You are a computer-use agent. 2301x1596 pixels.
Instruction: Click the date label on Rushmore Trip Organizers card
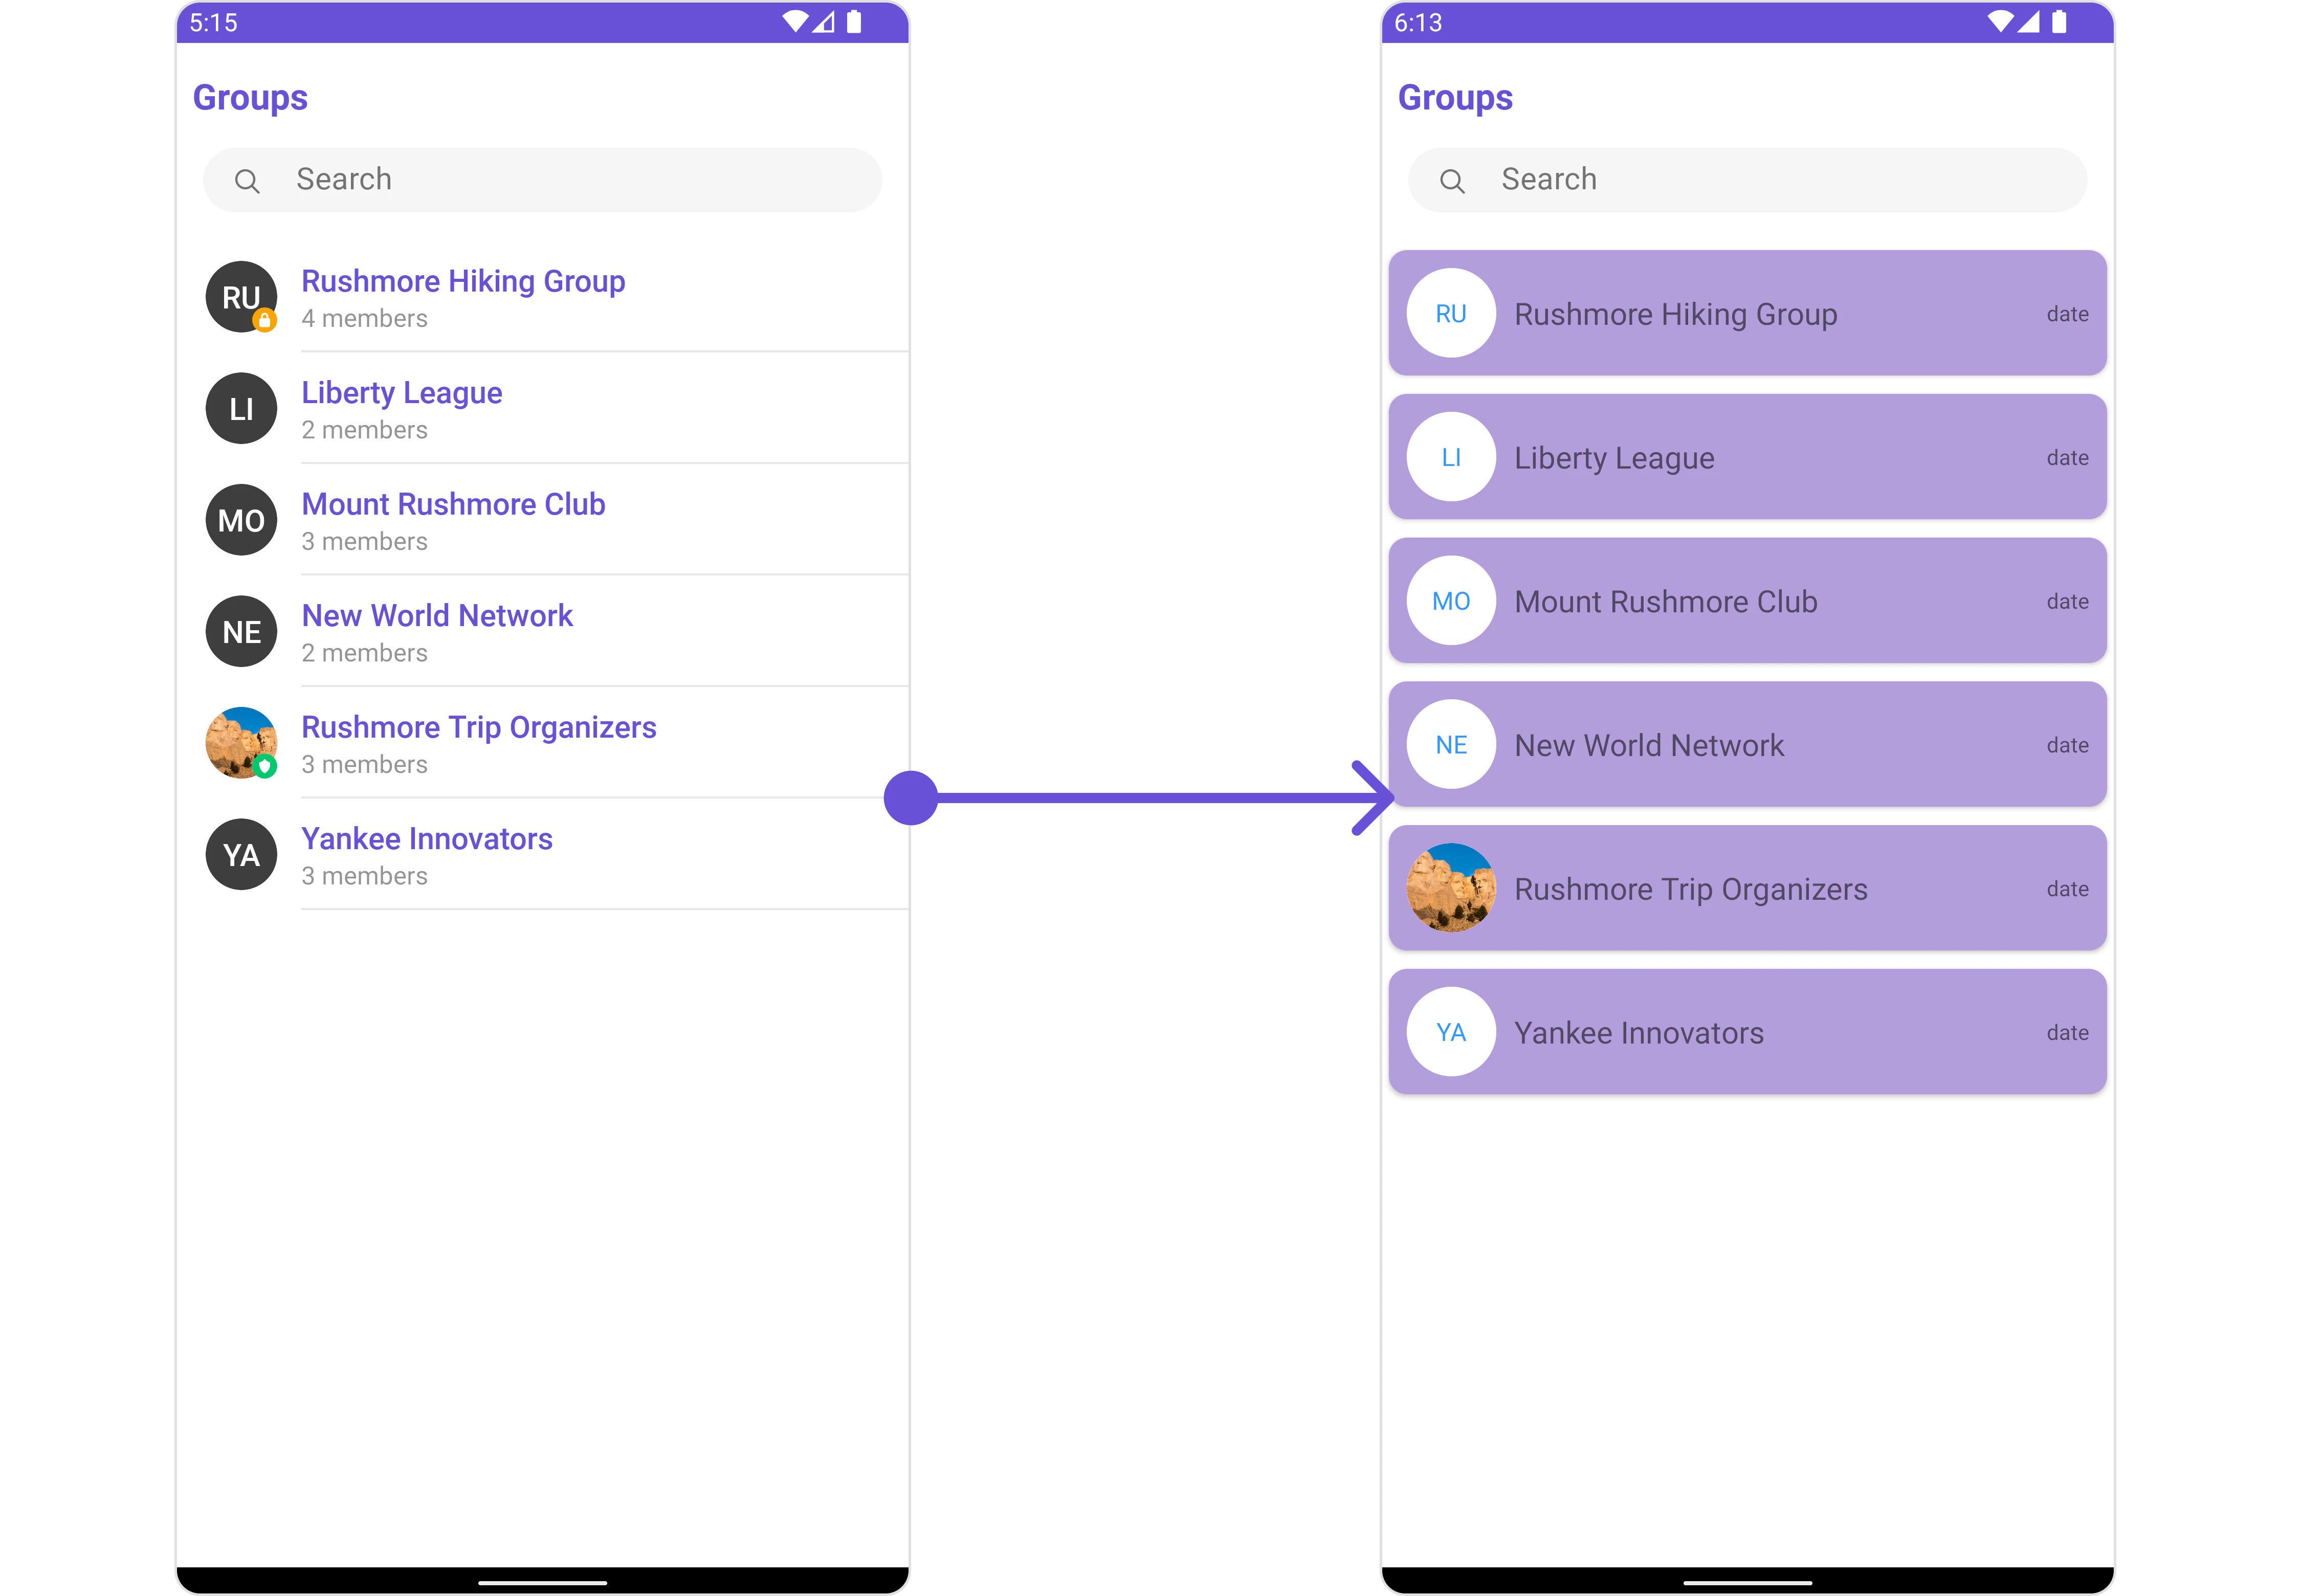click(2067, 889)
